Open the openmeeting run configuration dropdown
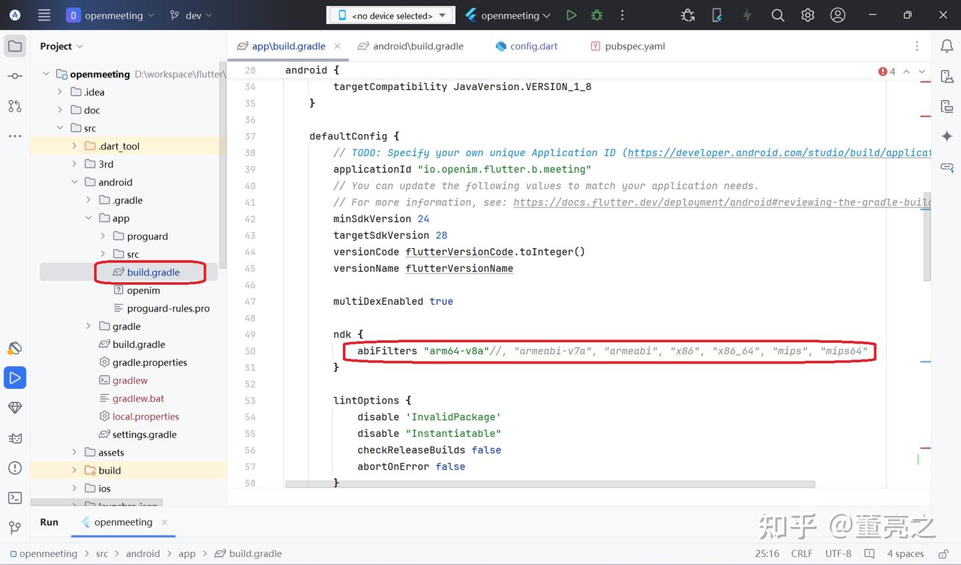Screen dimensions: 961x565 point(507,15)
